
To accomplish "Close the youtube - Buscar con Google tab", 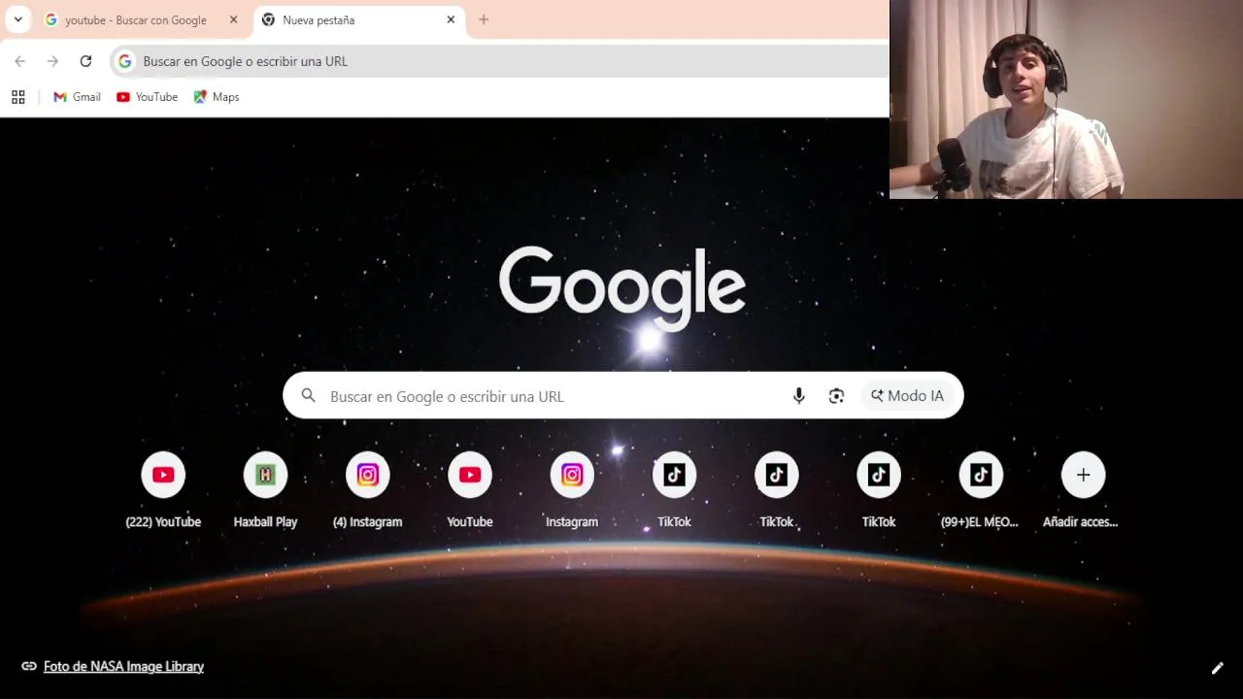I will [233, 19].
